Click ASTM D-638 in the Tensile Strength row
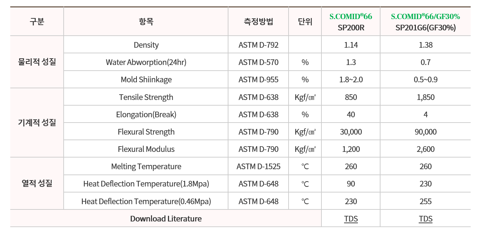Viewport: 488px width, 237px height. click(x=258, y=97)
